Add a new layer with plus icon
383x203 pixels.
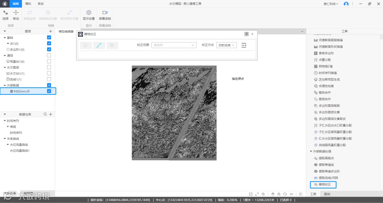click(x=51, y=31)
